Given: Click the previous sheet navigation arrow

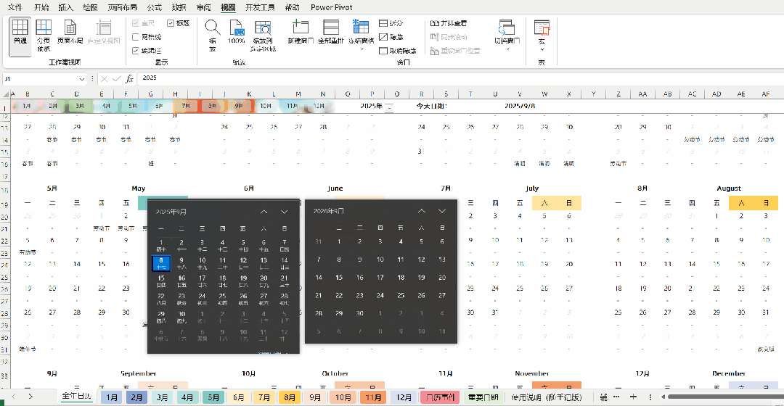Looking at the screenshot, I should [x=14, y=397].
